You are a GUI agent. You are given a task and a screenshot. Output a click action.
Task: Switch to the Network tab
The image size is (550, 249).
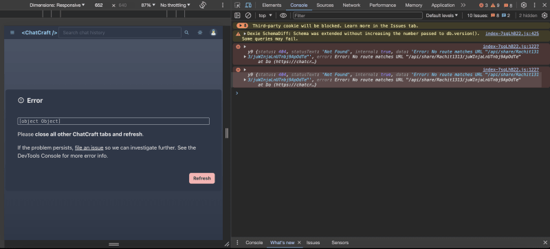click(x=351, y=5)
